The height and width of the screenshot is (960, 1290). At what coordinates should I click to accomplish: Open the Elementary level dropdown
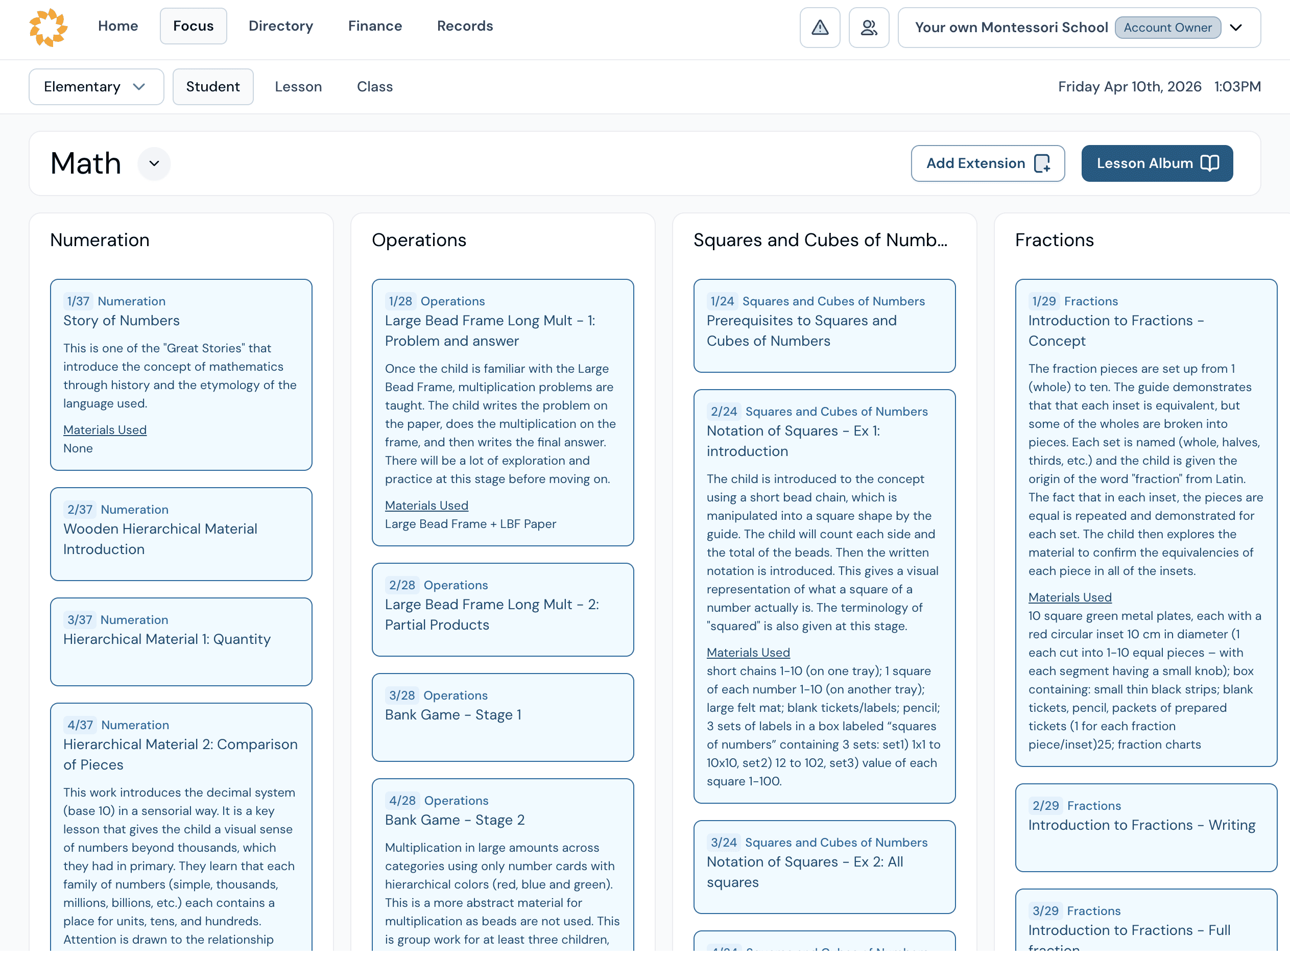[x=96, y=87]
